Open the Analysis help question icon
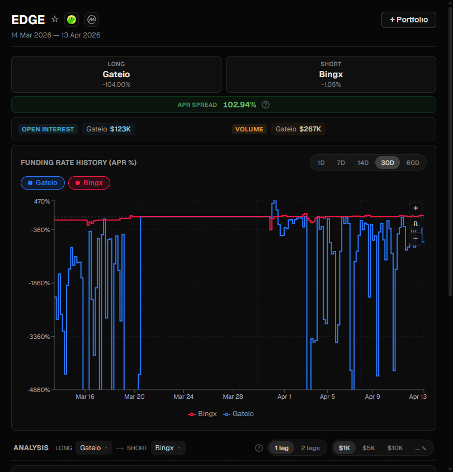This screenshot has height=472, width=453. tap(258, 448)
